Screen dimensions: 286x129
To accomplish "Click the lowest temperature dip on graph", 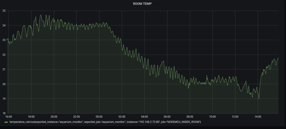I will tap(259, 98).
